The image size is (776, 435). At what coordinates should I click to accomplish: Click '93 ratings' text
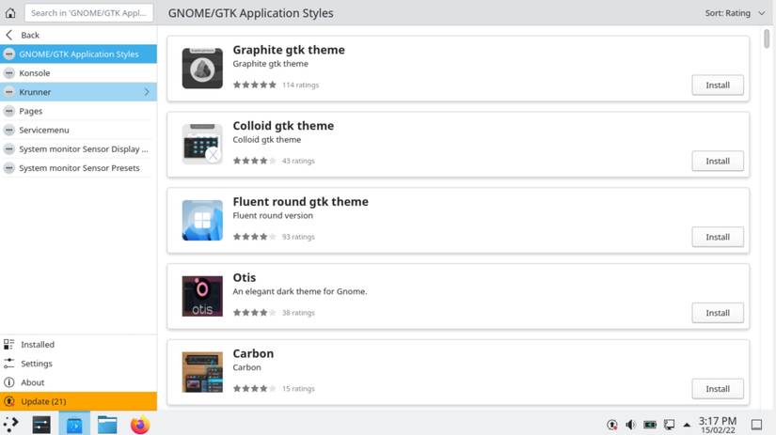tap(298, 237)
